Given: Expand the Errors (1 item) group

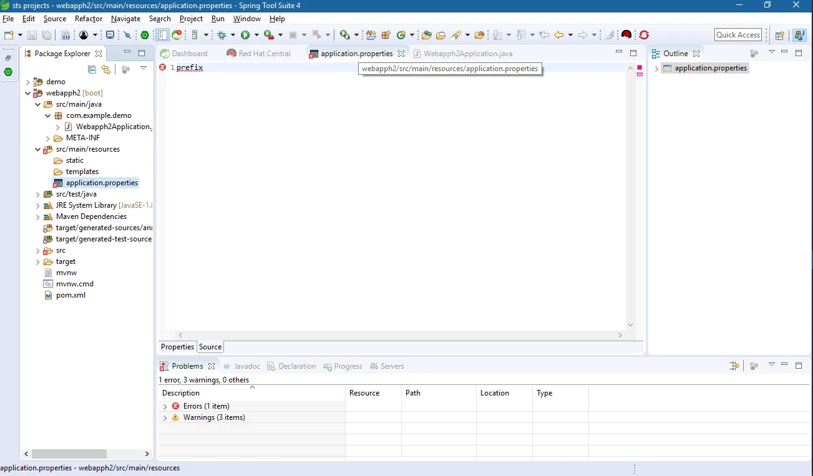Looking at the screenshot, I should click(165, 406).
